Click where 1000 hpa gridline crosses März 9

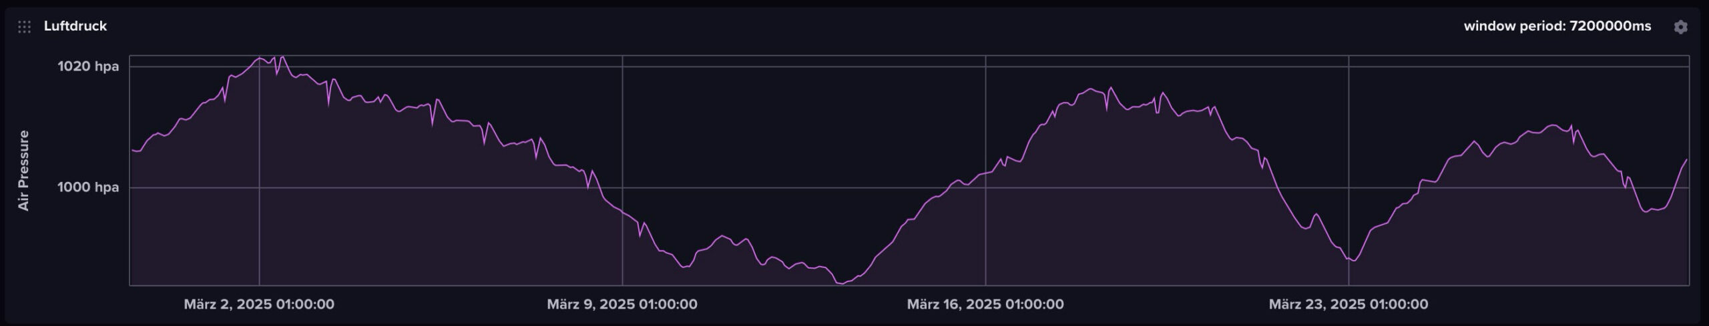(x=622, y=187)
